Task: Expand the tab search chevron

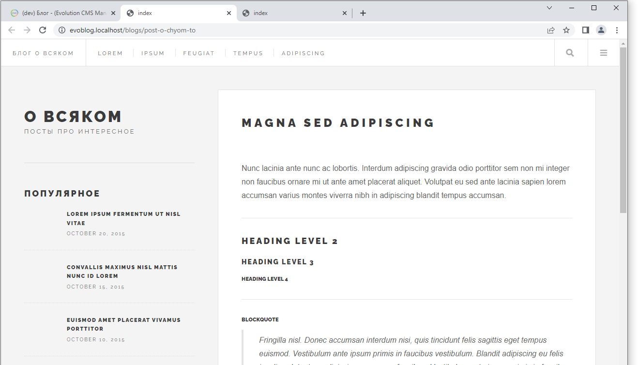Action: pyautogui.click(x=549, y=8)
